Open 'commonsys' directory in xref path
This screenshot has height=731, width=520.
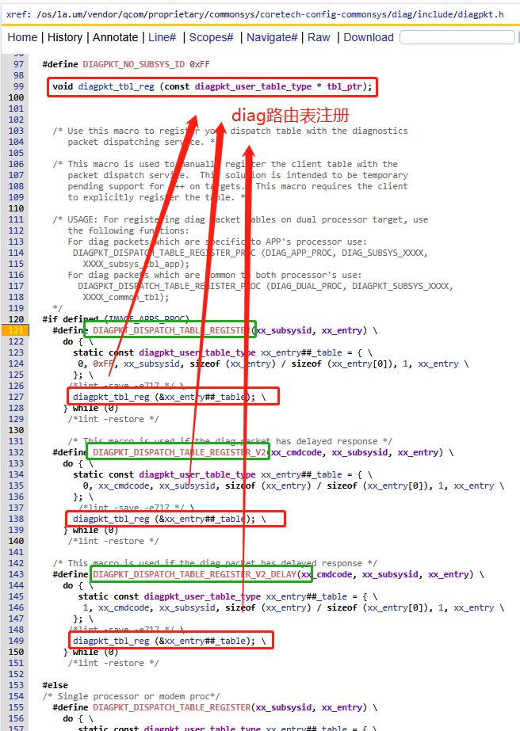coord(232,14)
